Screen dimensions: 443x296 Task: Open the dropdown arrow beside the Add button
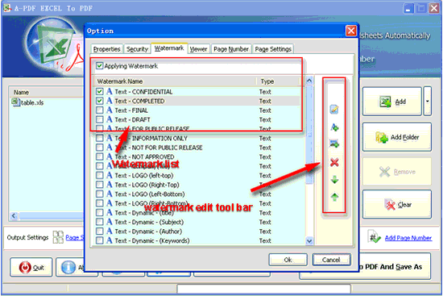click(428, 102)
